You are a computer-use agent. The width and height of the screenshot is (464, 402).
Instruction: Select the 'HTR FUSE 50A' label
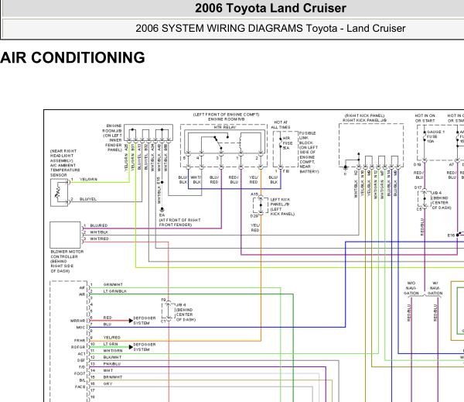click(x=288, y=143)
